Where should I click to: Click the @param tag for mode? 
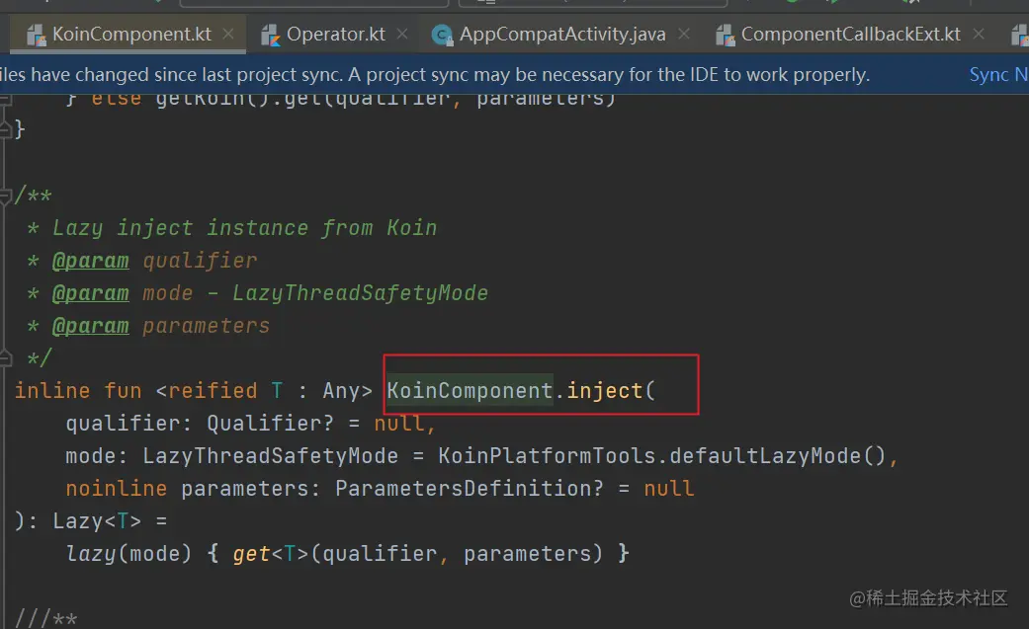point(91,293)
